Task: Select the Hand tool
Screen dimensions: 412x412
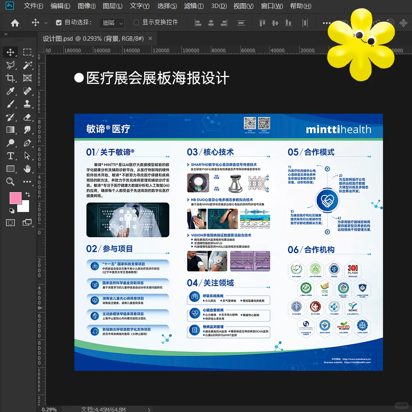Action: [x=27, y=169]
